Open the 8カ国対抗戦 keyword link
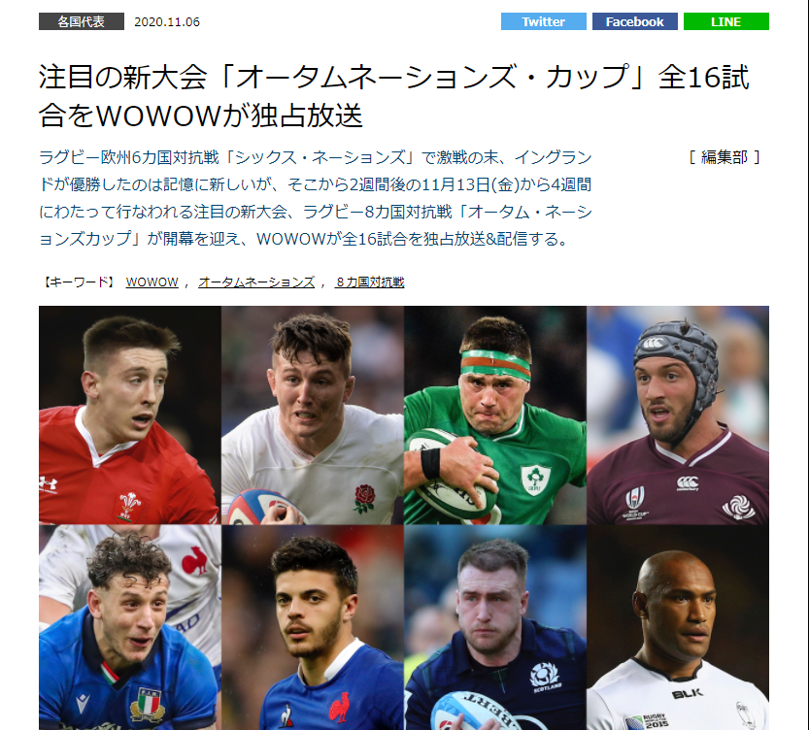The image size is (809, 730). tap(369, 282)
